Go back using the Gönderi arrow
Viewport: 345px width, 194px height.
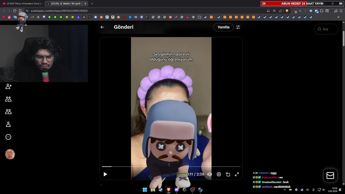click(x=102, y=27)
